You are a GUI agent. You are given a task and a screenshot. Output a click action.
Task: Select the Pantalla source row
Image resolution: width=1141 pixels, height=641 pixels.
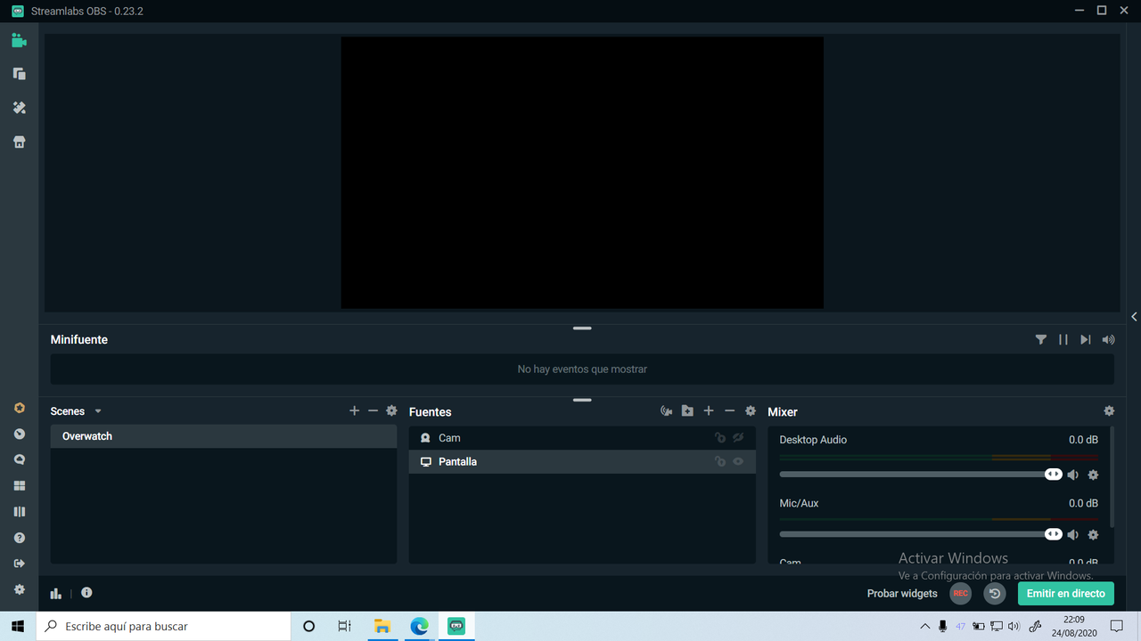[582, 461]
